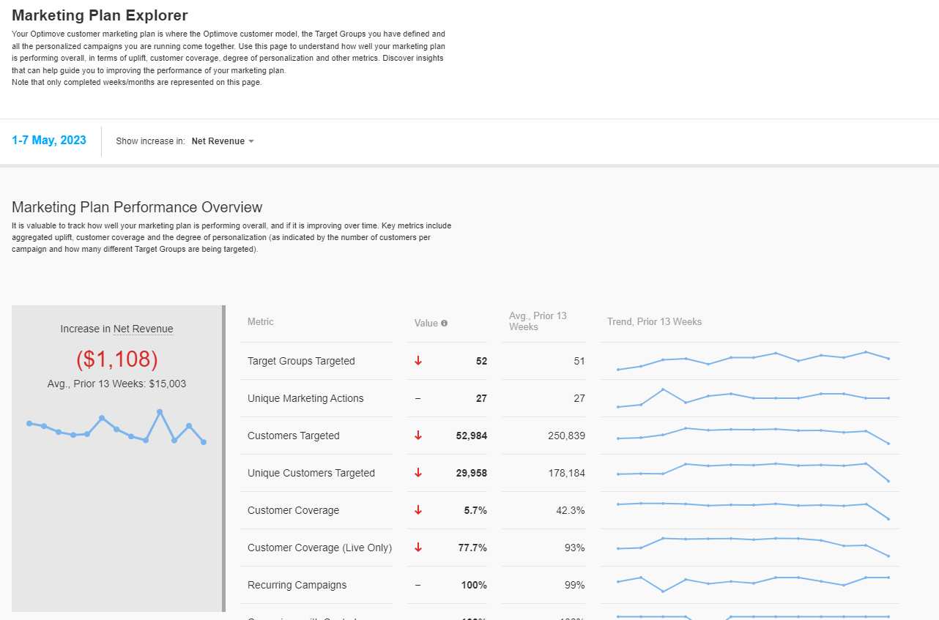939x620 pixels.
Task: Click the Target Groups Targeted metric label
Action: coord(301,361)
